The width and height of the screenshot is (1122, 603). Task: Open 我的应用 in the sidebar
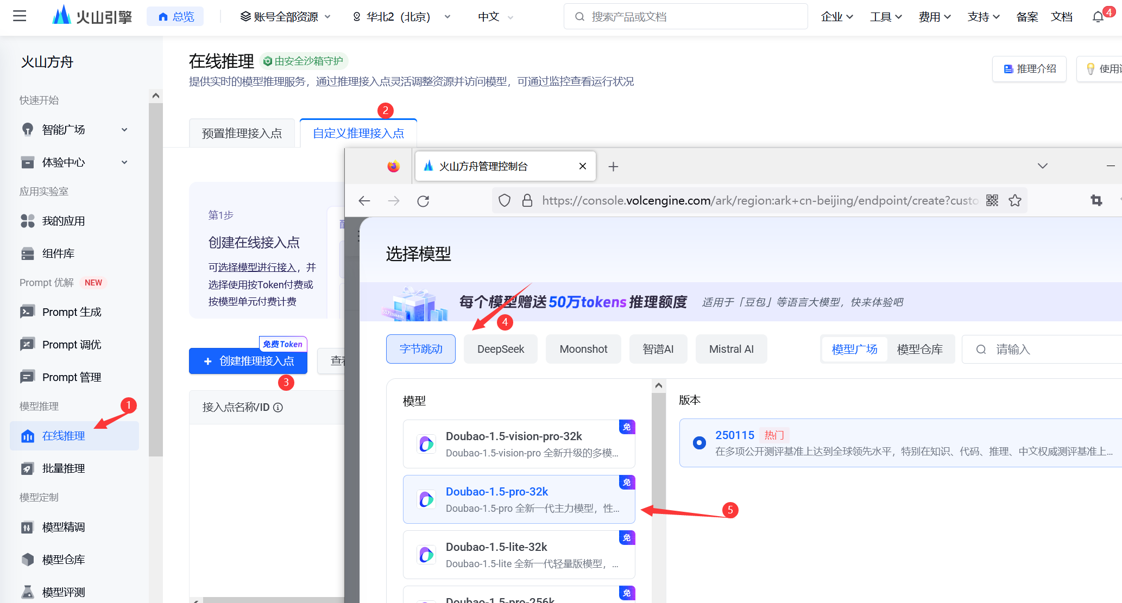(64, 221)
